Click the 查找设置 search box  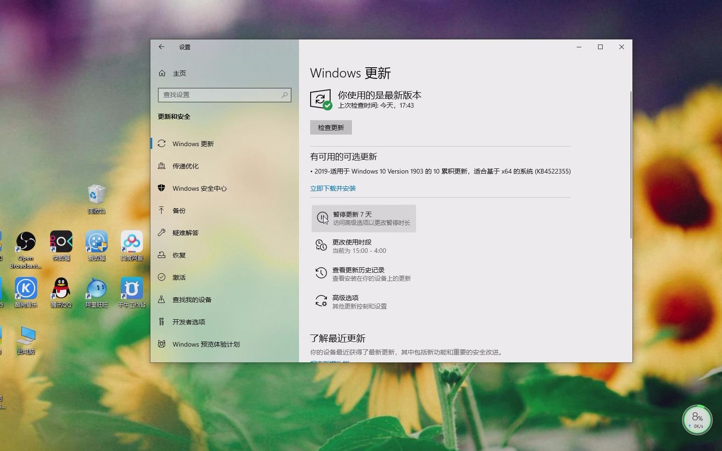225,95
